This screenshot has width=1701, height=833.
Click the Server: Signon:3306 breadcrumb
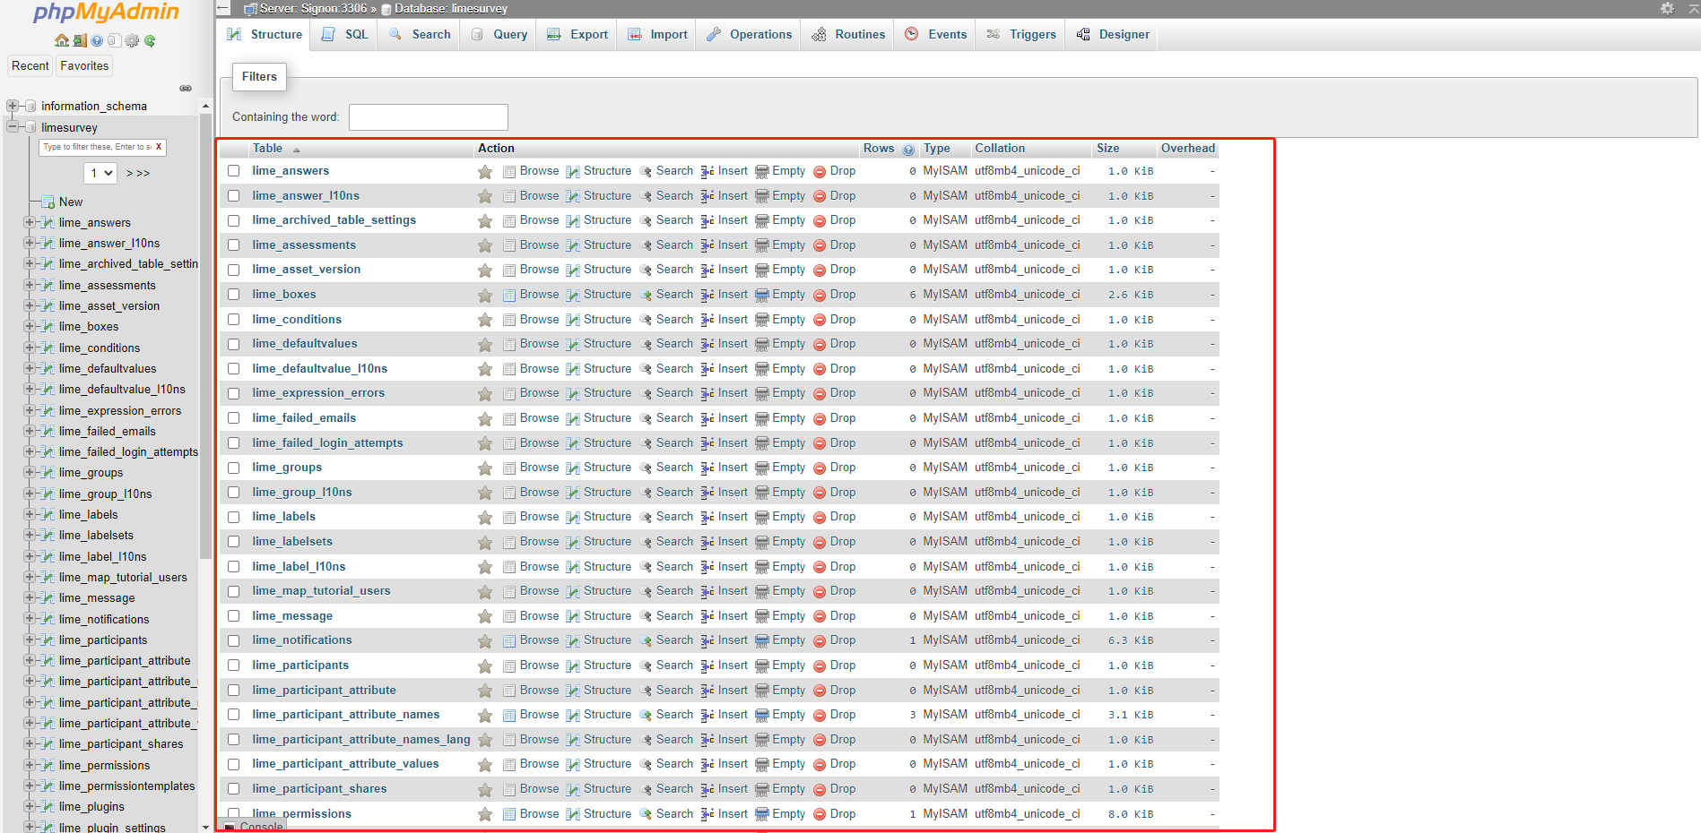(x=312, y=8)
